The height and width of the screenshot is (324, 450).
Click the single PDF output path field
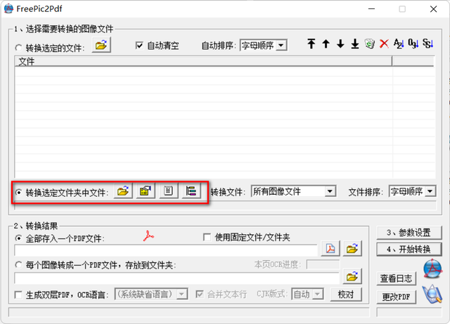coord(166,250)
